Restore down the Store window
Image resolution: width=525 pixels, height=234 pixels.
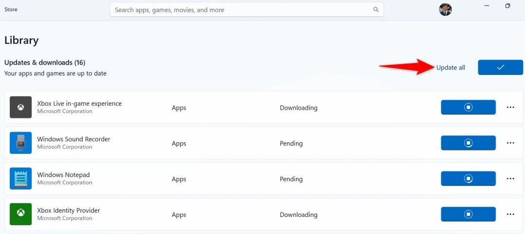coord(507,6)
